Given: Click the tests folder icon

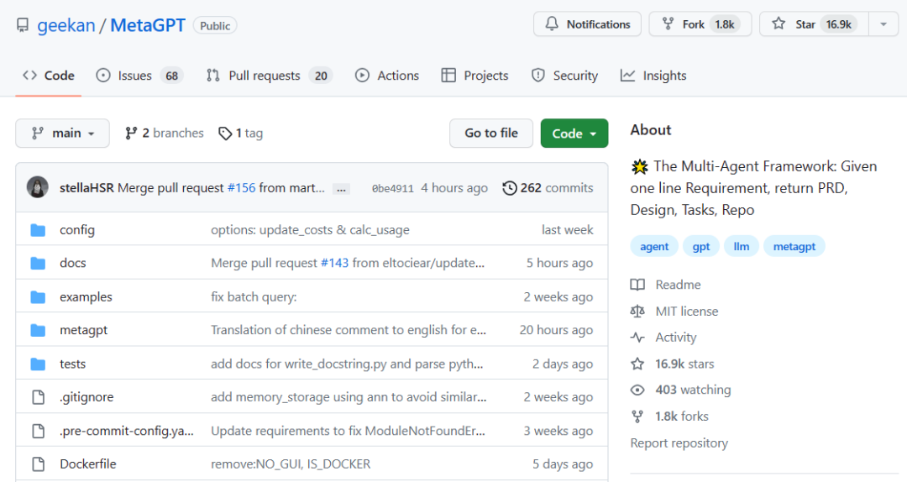Looking at the screenshot, I should coord(38,364).
